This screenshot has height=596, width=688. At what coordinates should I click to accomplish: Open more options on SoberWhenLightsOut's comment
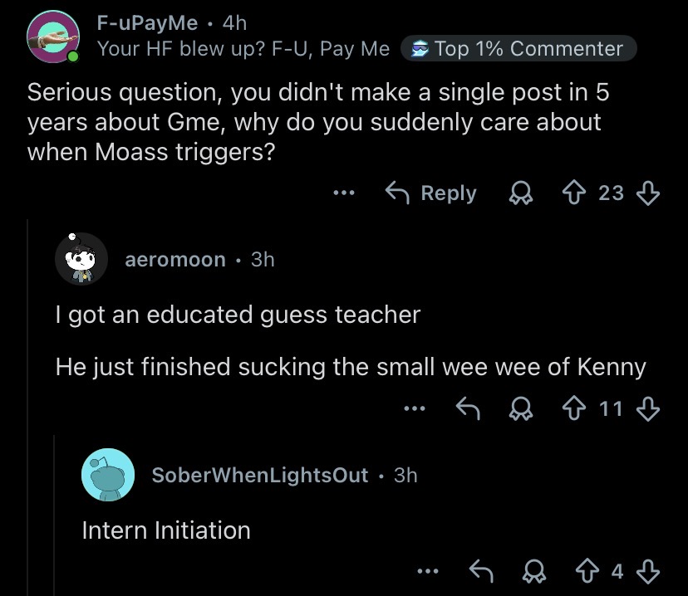pos(427,570)
